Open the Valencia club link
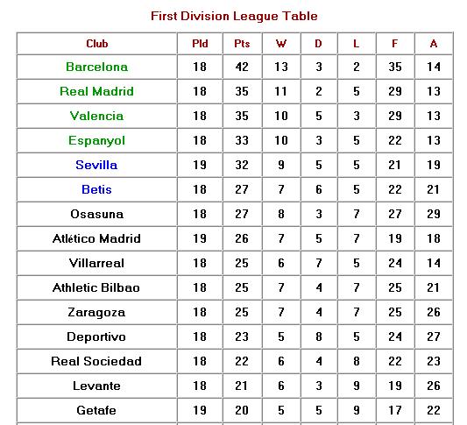This screenshot has height=425, width=467. point(96,116)
